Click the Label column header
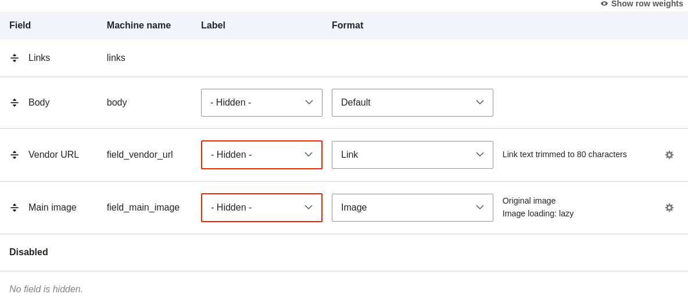Image resolution: width=688 pixels, height=308 pixels. tap(213, 26)
